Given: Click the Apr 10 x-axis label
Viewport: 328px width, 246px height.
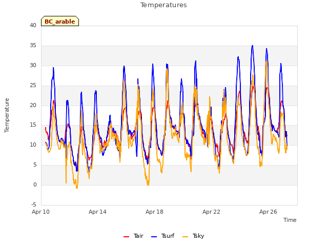Looking at the screenshot, I should point(40,212).
